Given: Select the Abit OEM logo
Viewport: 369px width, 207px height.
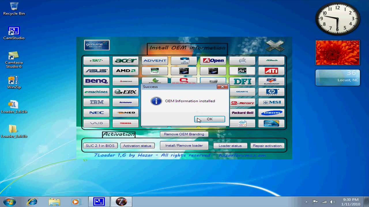Looking at the screenshot, I should [x=96, y=60].
